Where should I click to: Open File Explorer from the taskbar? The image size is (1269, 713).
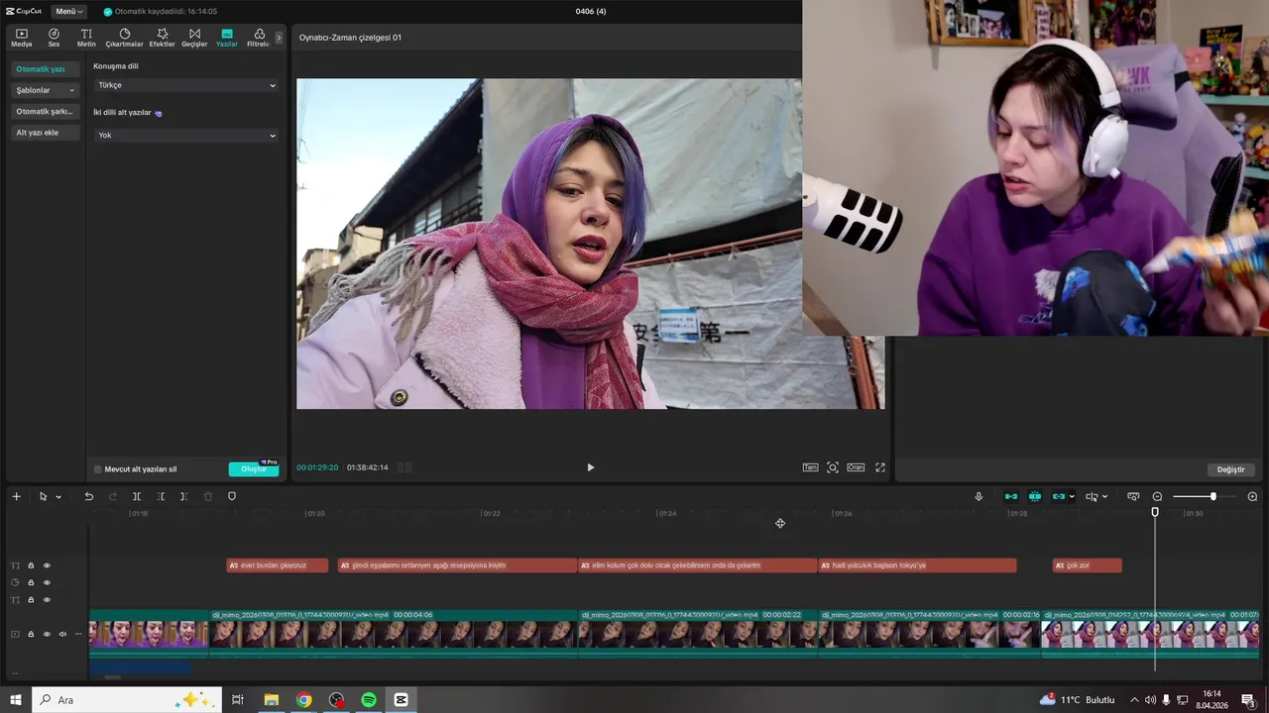[271, 699]
